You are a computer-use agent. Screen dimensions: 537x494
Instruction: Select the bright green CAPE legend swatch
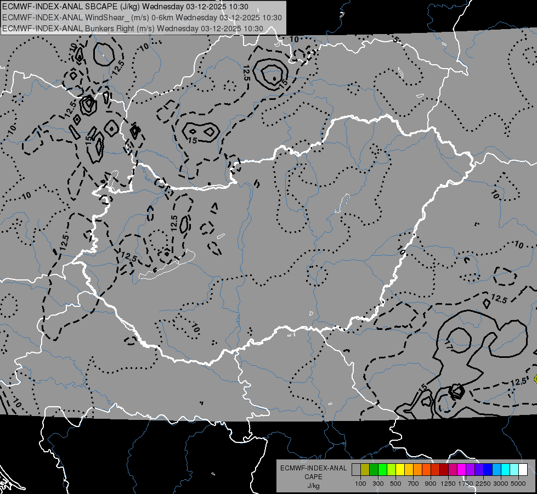382,470
